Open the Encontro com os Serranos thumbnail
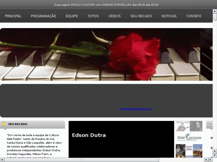Image resolution: width=217 pixels, height=162 pixels. tap(189, 151)
